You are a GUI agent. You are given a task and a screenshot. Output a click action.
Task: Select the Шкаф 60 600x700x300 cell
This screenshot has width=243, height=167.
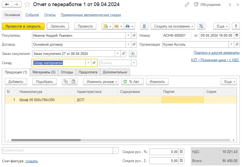pos(46,100)
